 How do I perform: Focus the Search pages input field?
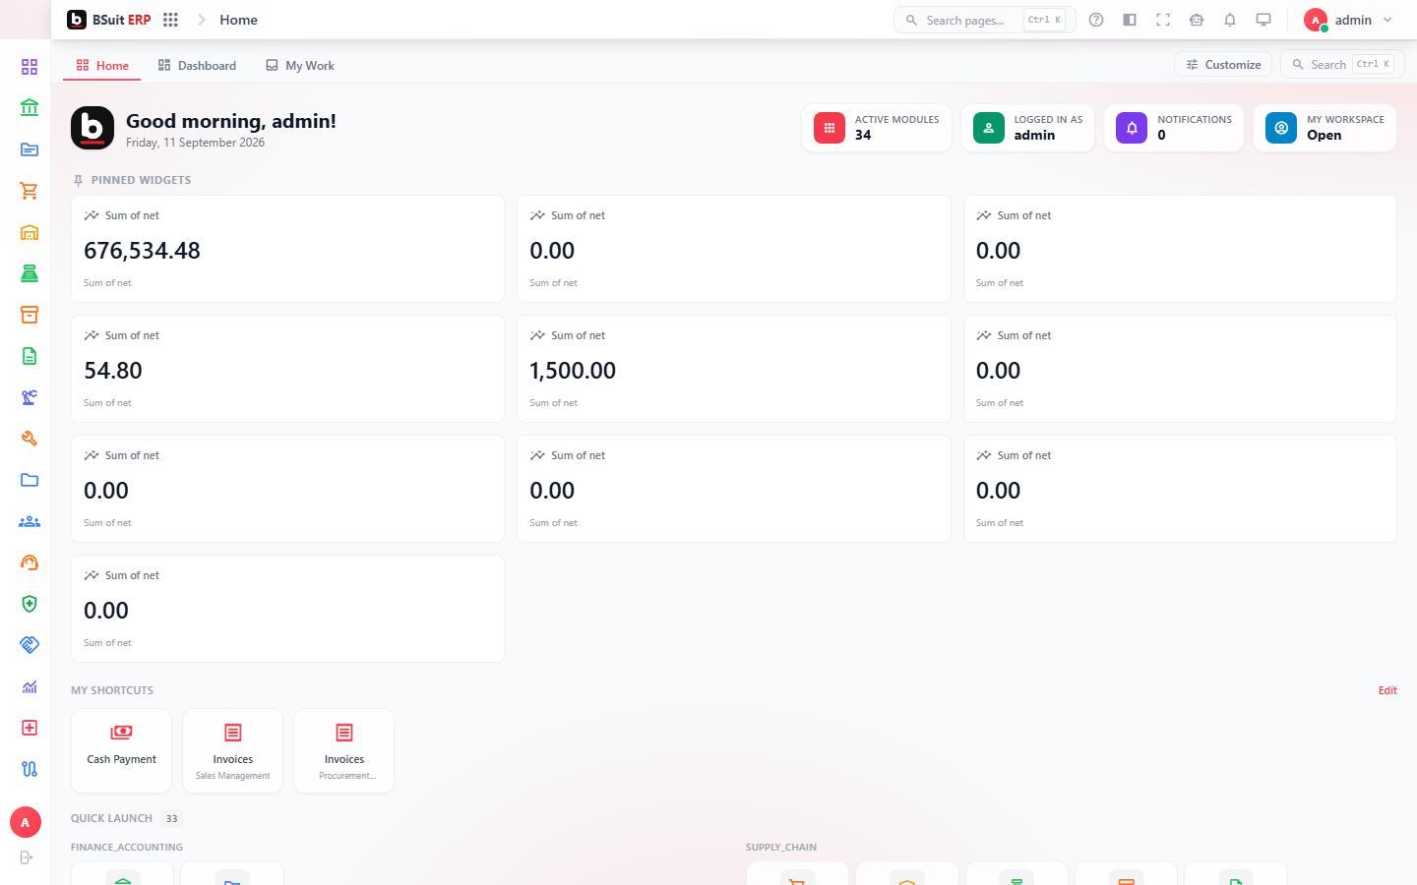(984, 20)
